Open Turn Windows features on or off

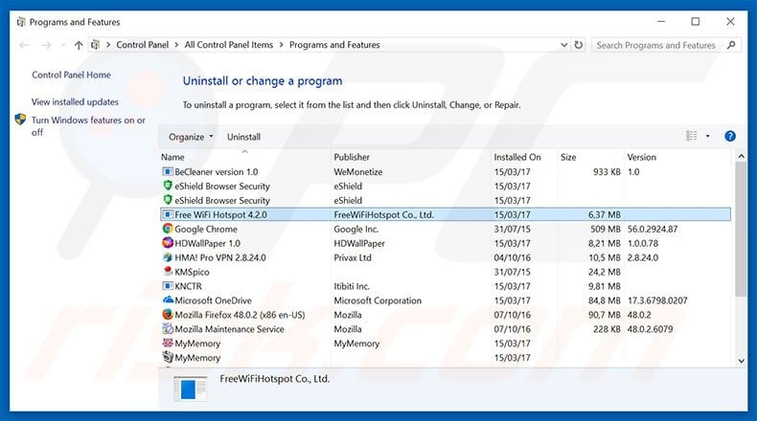click(x=88, y=126)
